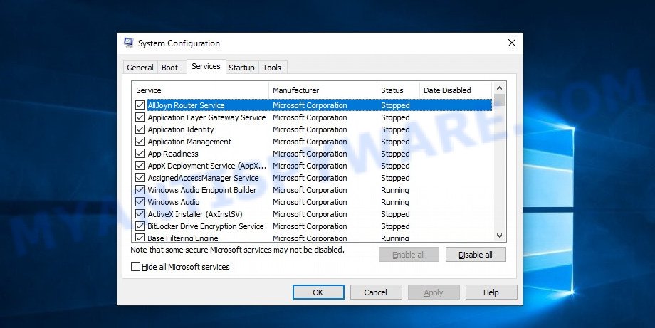Screen dimensions: 655x328
Task: Select the Application Identity service name
Action: click(180, 129)
